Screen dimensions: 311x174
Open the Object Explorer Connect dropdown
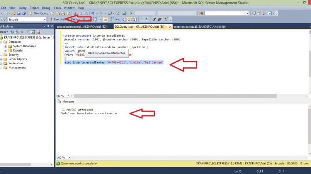coord(4,32)
